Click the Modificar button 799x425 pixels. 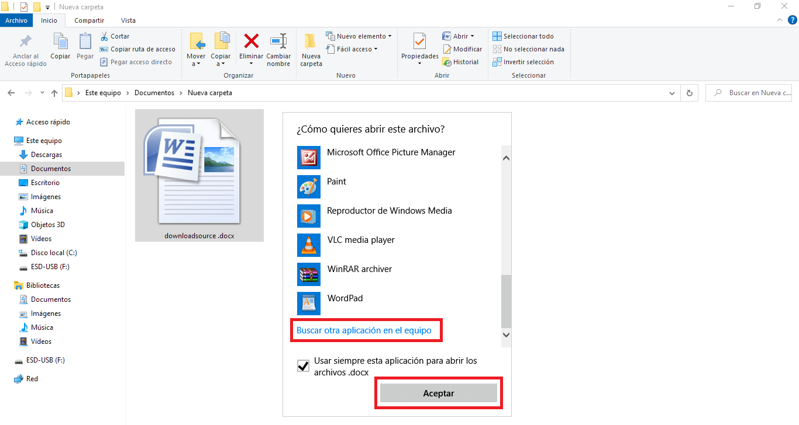click(462, 49)
